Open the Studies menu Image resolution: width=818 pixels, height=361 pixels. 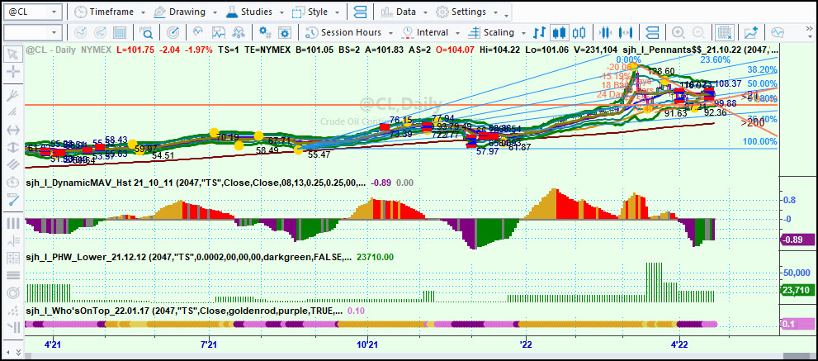tap(254, 12)
